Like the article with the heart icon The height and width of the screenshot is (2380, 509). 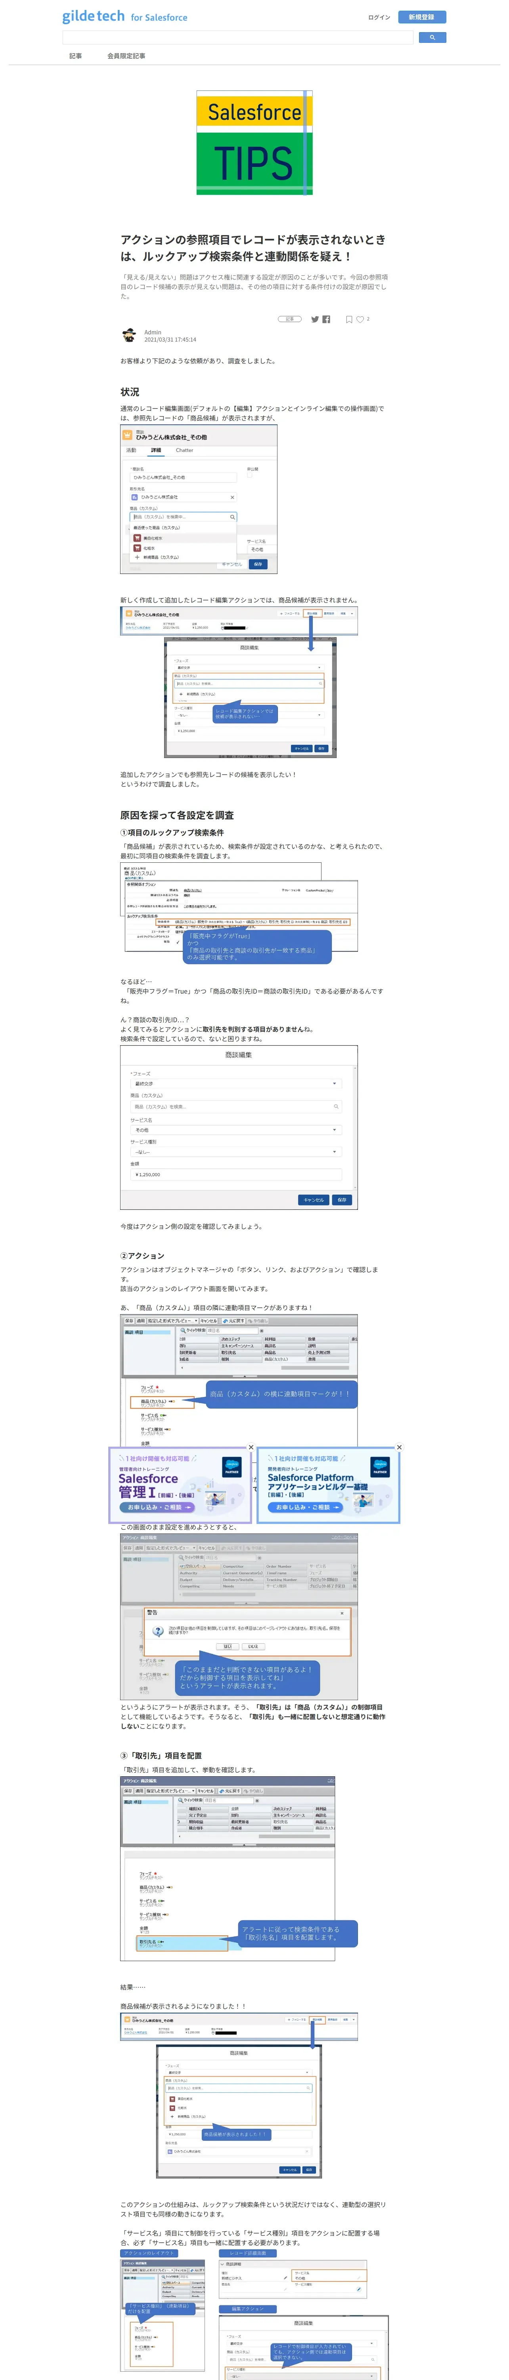pyautogui.click(x=360, y=319)
